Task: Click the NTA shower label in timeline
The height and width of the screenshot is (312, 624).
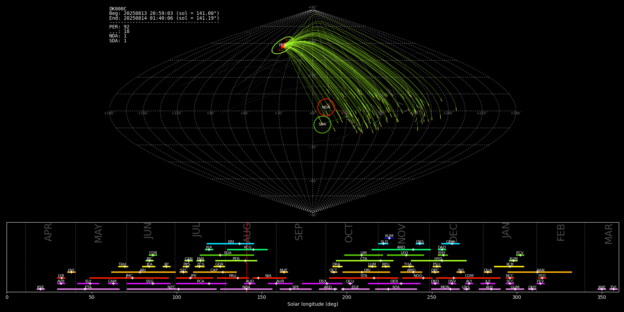Action: [396, 287]
